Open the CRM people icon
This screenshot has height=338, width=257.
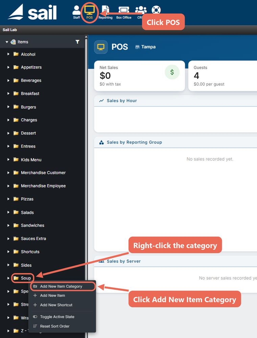(141, 10)
